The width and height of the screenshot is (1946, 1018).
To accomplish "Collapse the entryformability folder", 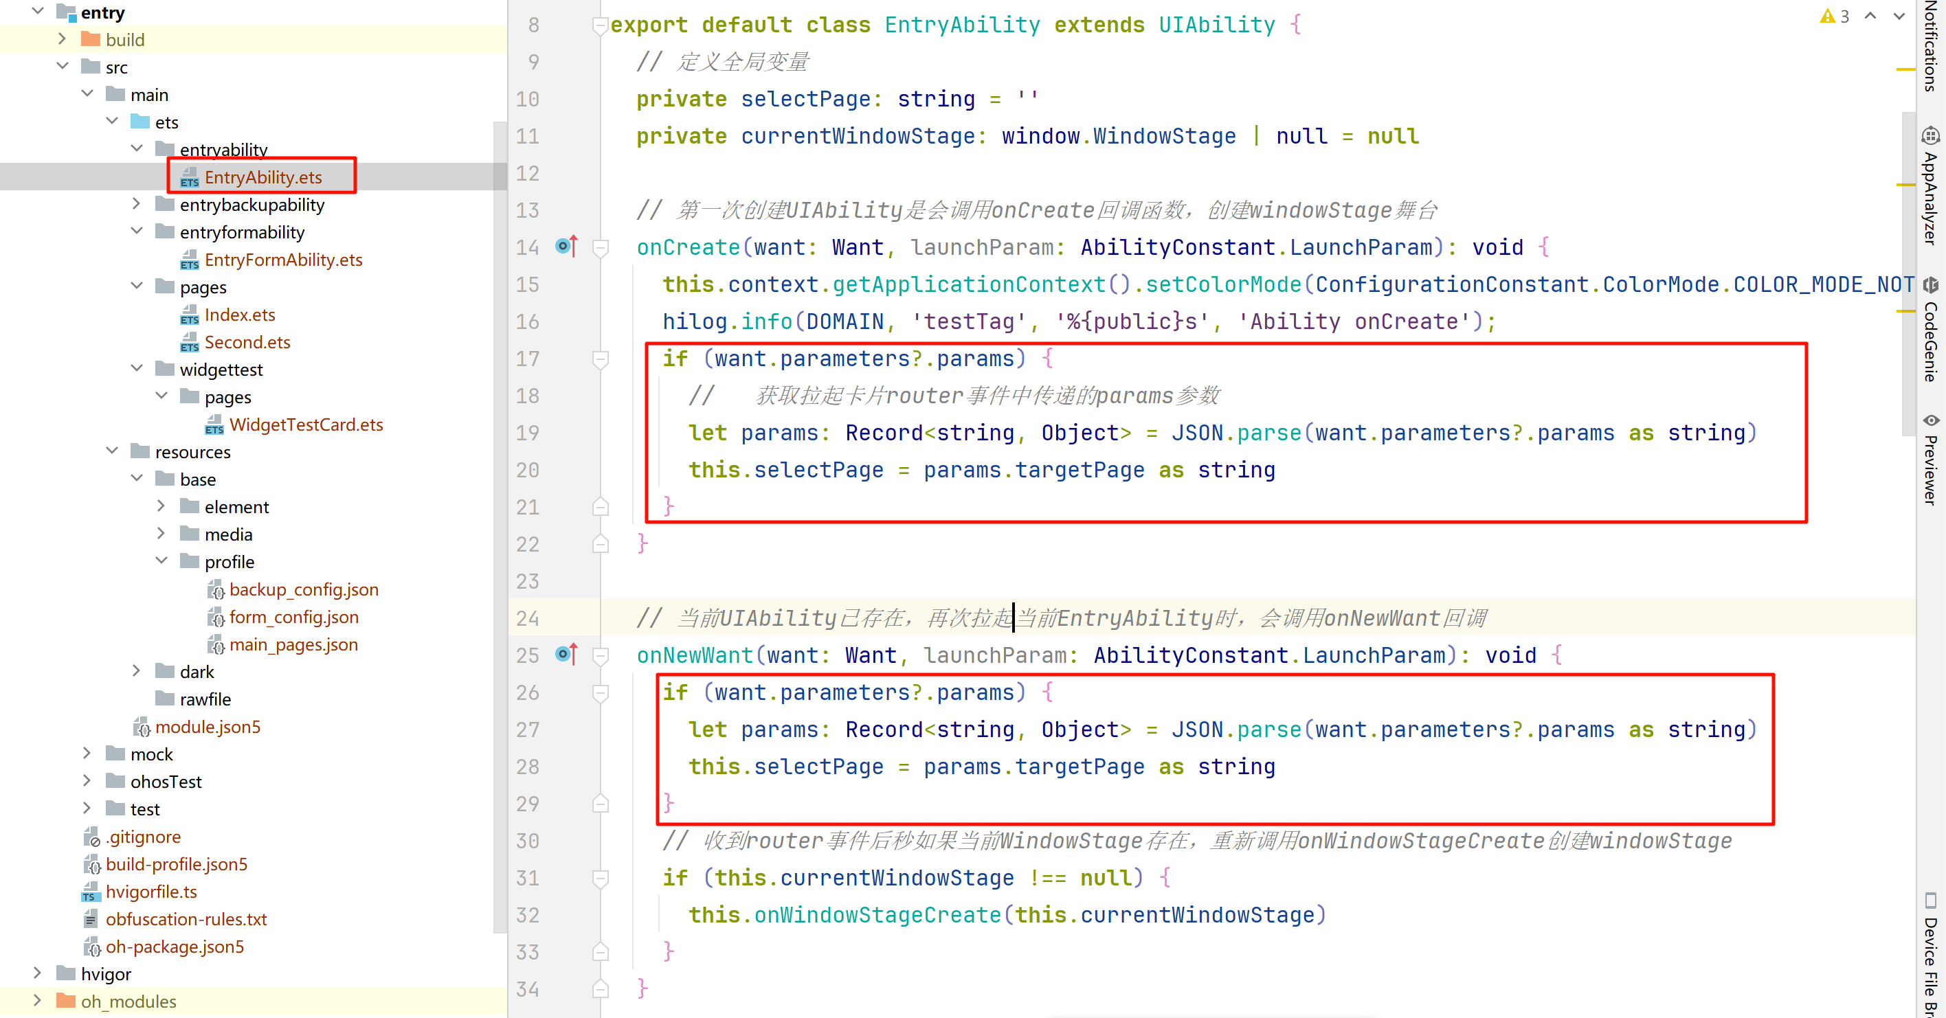I will 137,232.
